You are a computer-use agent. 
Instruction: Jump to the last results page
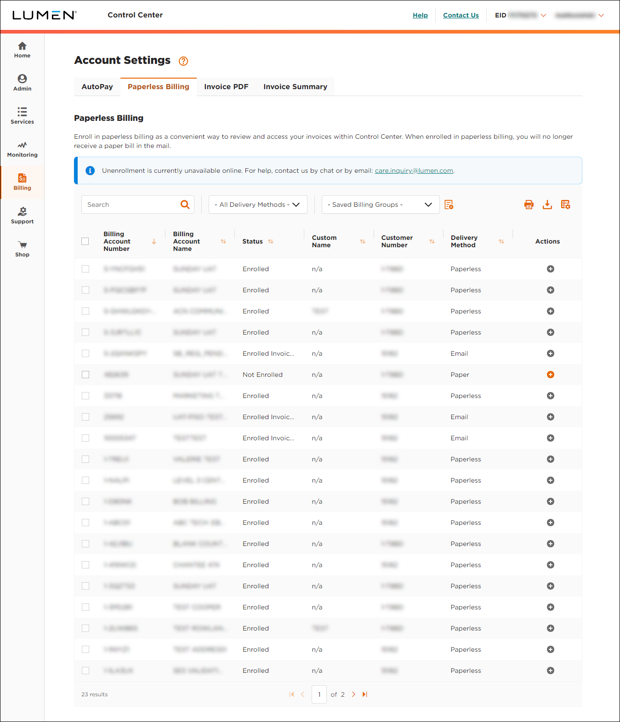364,694
